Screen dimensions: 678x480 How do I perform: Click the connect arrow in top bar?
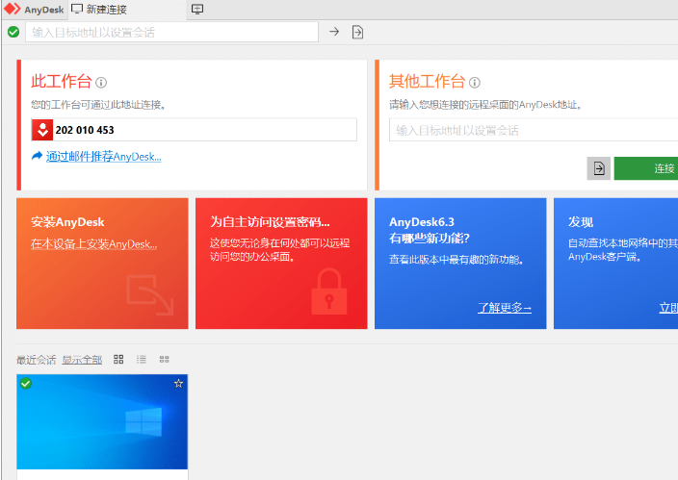(x=334, y=32)
